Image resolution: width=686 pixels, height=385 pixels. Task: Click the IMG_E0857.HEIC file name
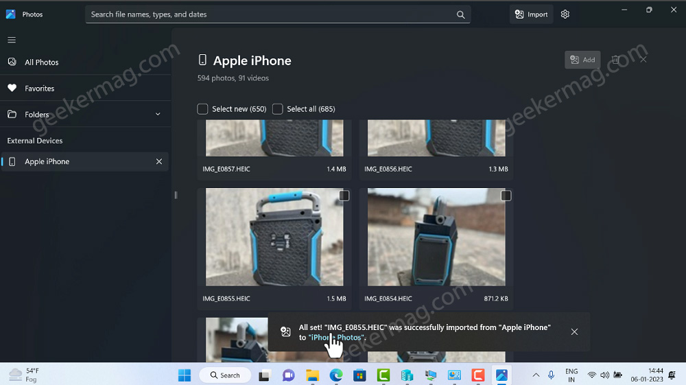click(226, 169)
